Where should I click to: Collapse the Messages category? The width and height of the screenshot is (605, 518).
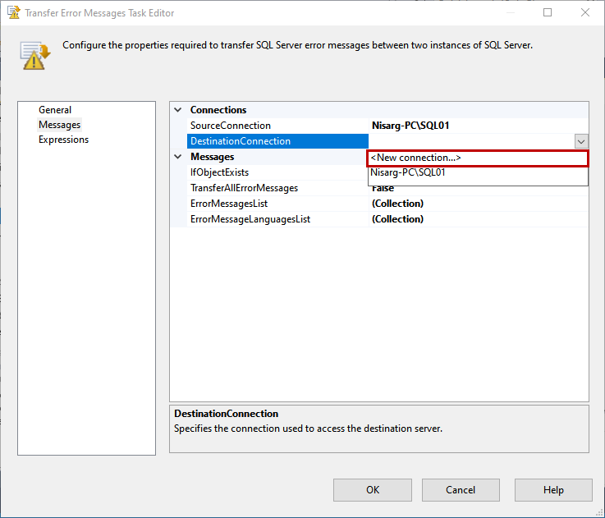point(178,157)
